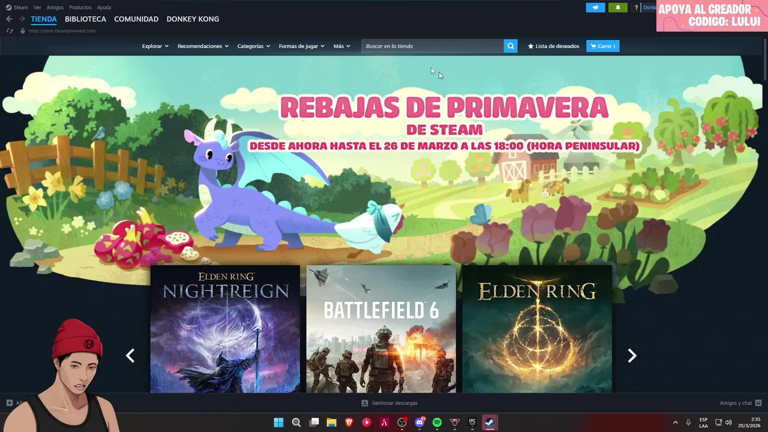Open the red play-button app on the taskbar
Screen dimensions: 768x432
pyautogui.click(x=367, y=422)
